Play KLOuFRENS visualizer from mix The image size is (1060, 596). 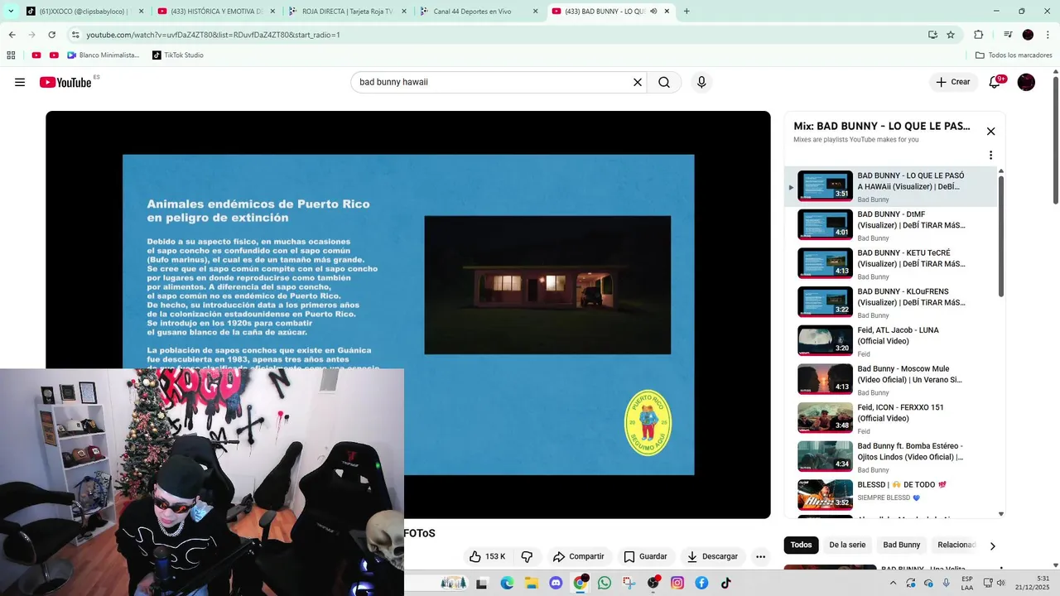891,302
